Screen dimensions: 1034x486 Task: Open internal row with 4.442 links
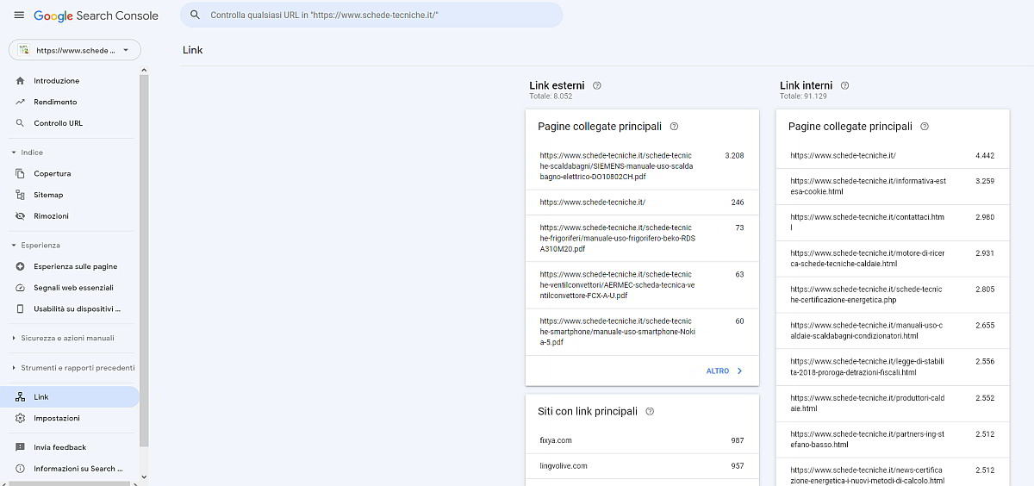(892, 156)
